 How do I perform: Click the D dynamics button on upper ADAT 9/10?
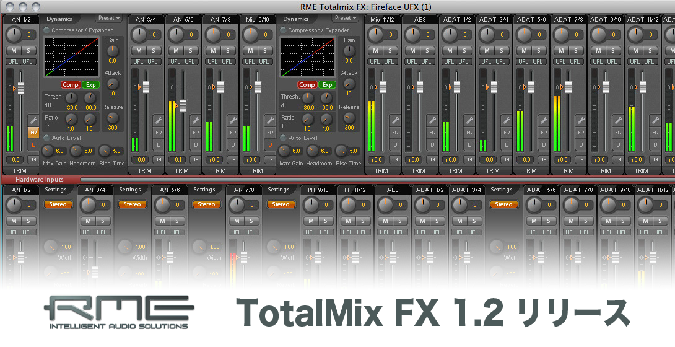tap(618, 145)
